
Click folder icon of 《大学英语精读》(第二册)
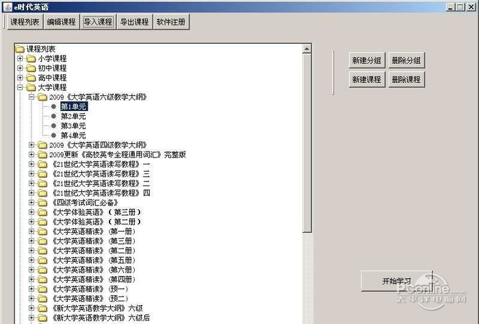[42, 251]
